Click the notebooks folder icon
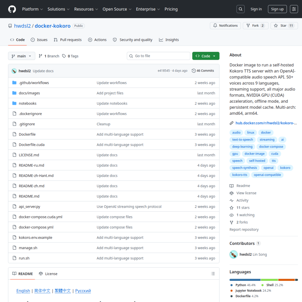 pyautogui.click(x=14, y=103)
